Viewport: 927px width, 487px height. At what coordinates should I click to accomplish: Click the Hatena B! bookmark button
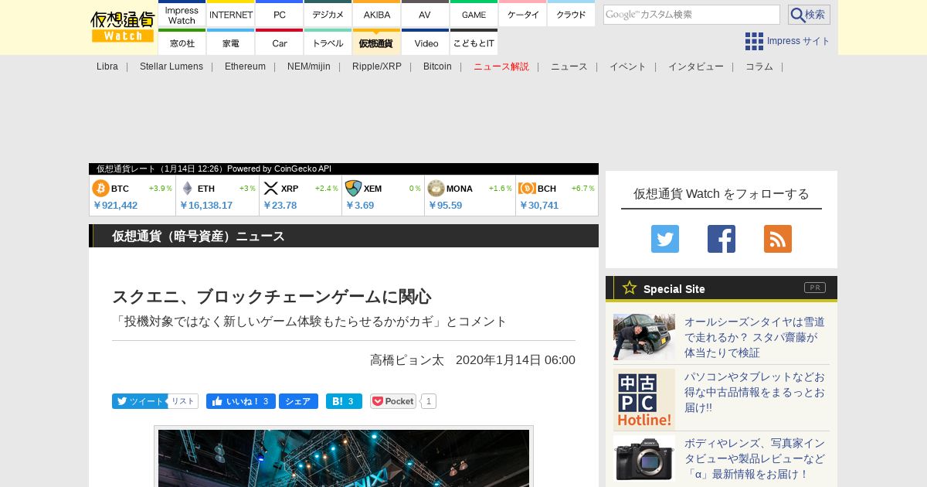pos(343,401)
